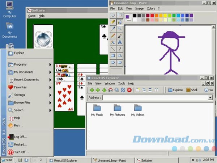This screenshot has height=163, width=217.
Task: Choose the Magnifier zoom tool in Paint
Action: click(x=120, y=29)
